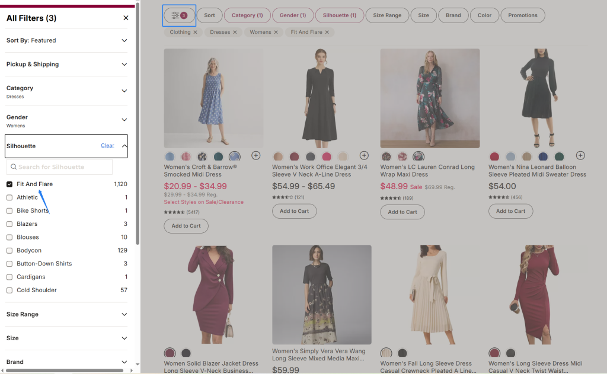Select the red swatch for Nina Leonard dress

494,156
